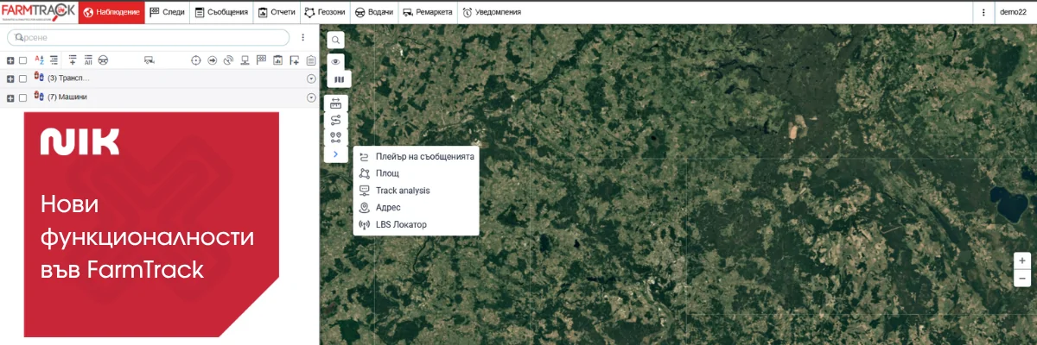The image size is (1037, 345).
Task: Open the Ремаркета trailers tab
Action: (427, 12)
